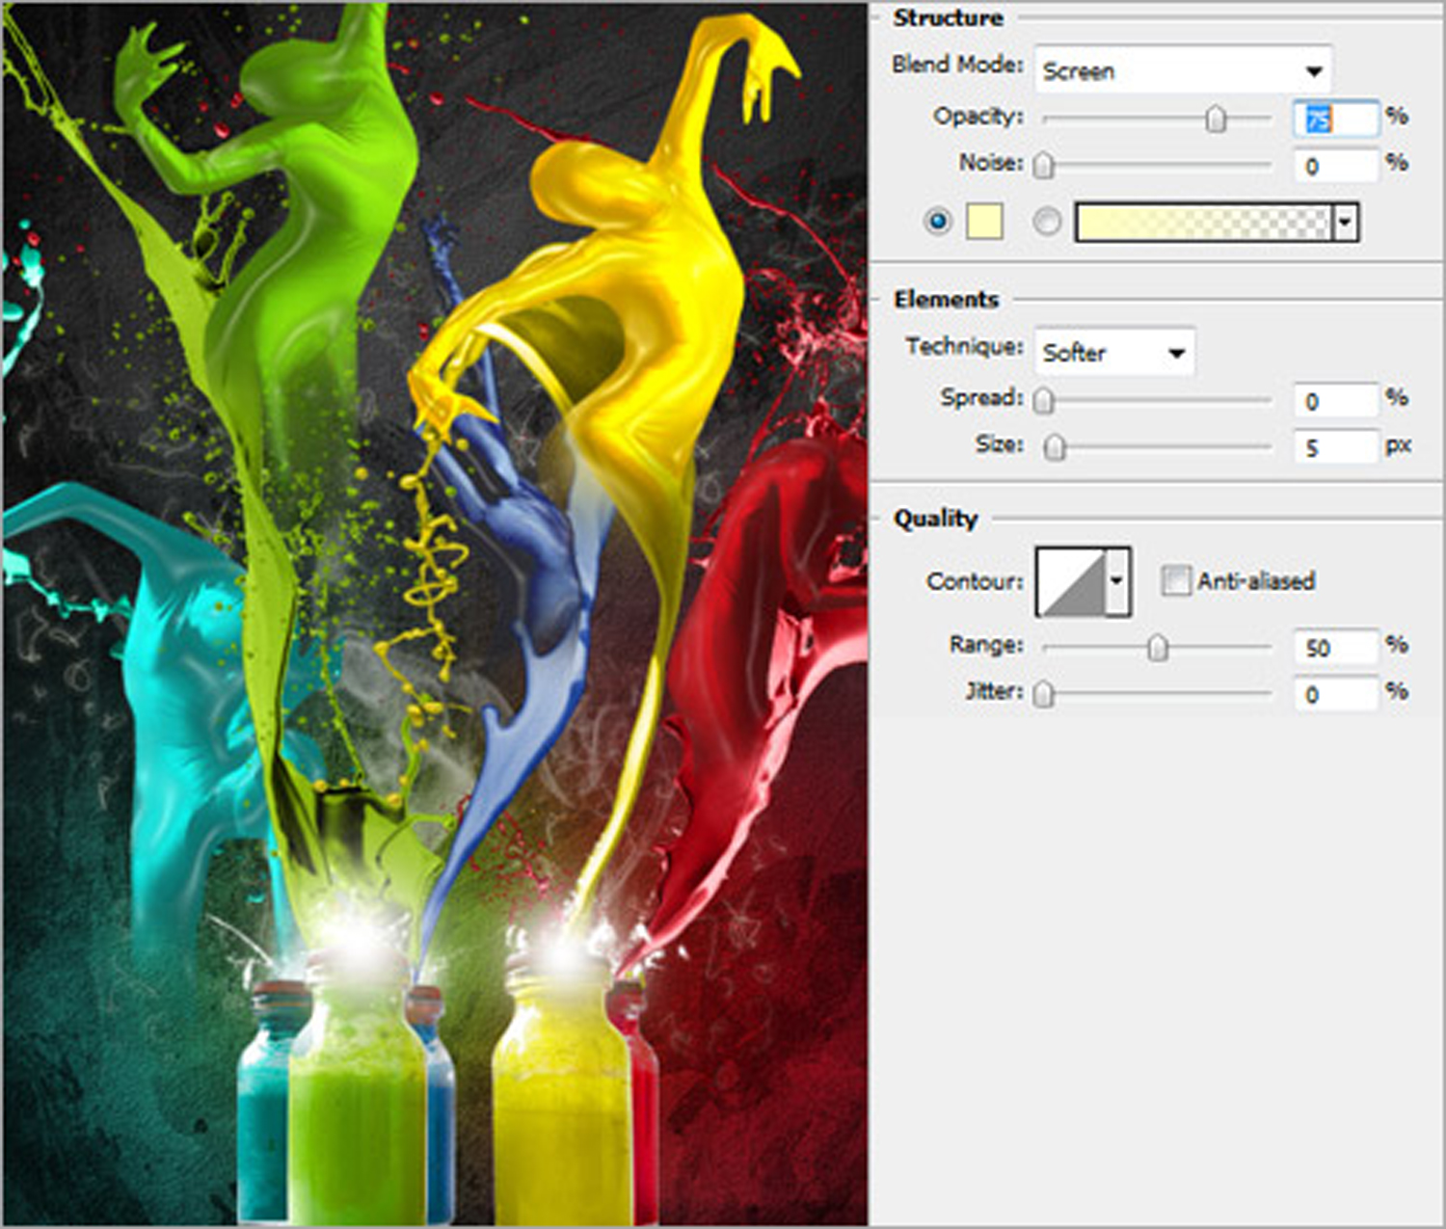Click the Noise slider handle

coord(1043,166)
